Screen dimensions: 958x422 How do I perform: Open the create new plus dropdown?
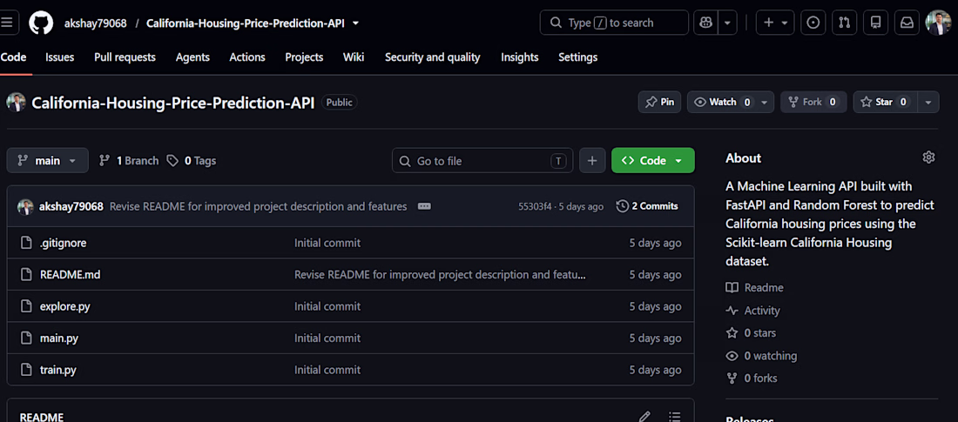pos(775,23)
